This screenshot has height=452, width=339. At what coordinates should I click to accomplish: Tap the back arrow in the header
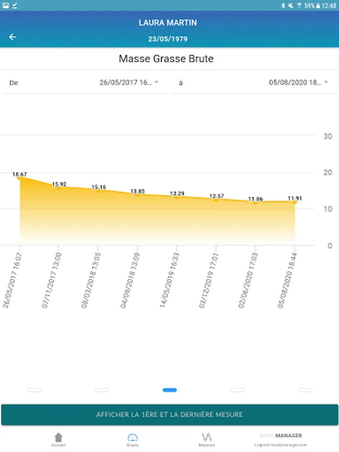[x=13, y=37]
